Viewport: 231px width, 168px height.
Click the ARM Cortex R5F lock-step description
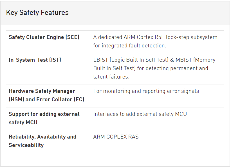point(155,42)
